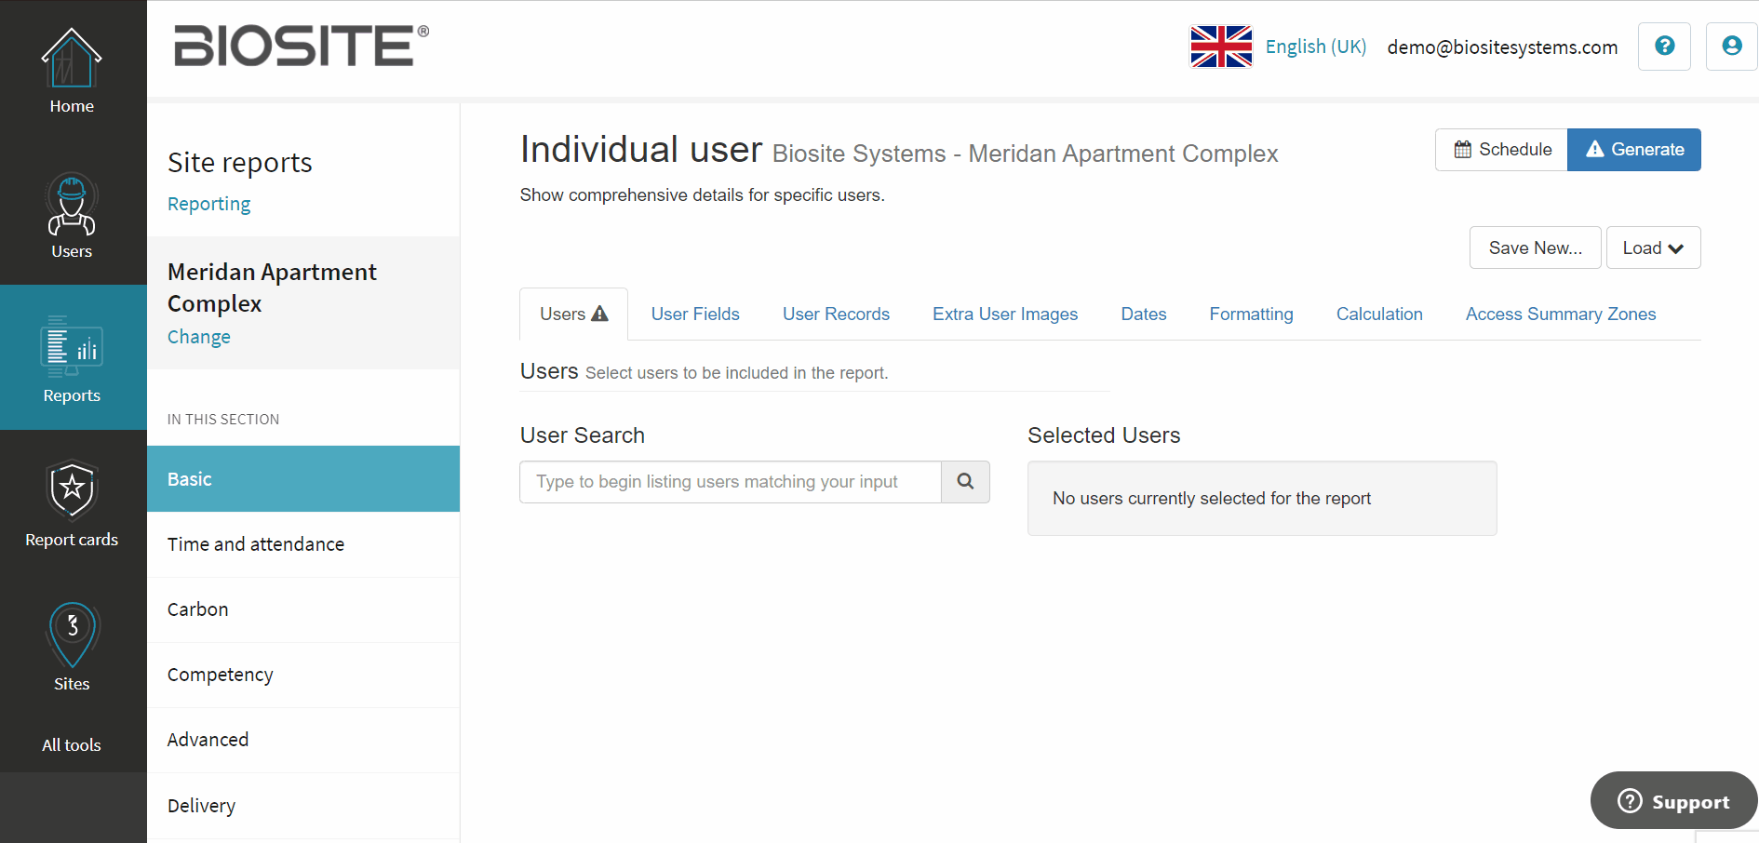This screenshot has width=1759, height=843.
Task: Click the Schedule button
Action: (x=1502, y=150)
